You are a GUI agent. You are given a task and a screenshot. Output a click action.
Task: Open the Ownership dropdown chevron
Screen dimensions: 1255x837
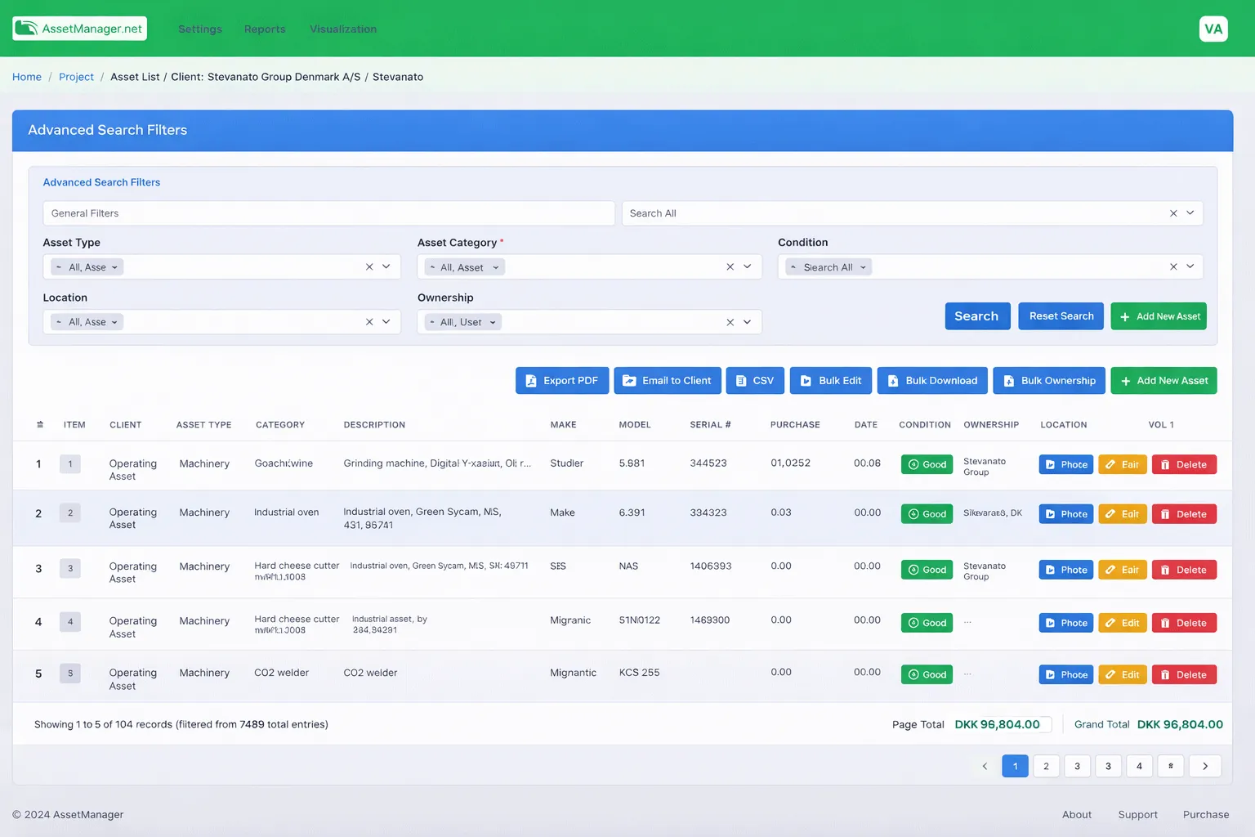coord(748,322)
